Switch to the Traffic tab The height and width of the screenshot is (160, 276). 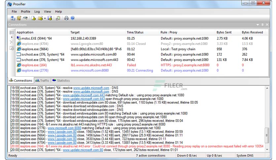[42, 80]
